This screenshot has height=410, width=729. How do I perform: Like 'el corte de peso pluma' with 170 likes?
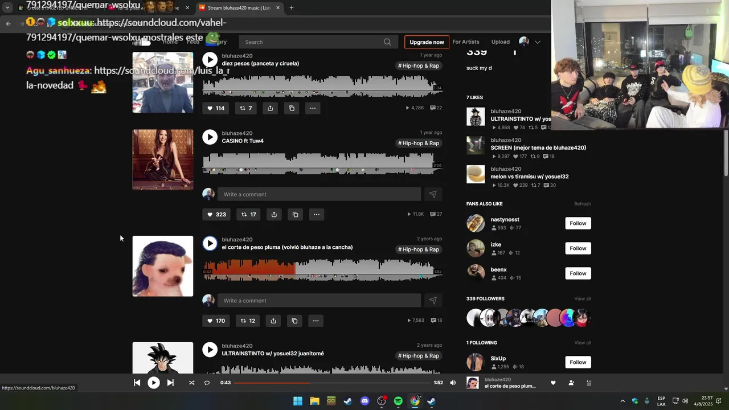(216, 321)
